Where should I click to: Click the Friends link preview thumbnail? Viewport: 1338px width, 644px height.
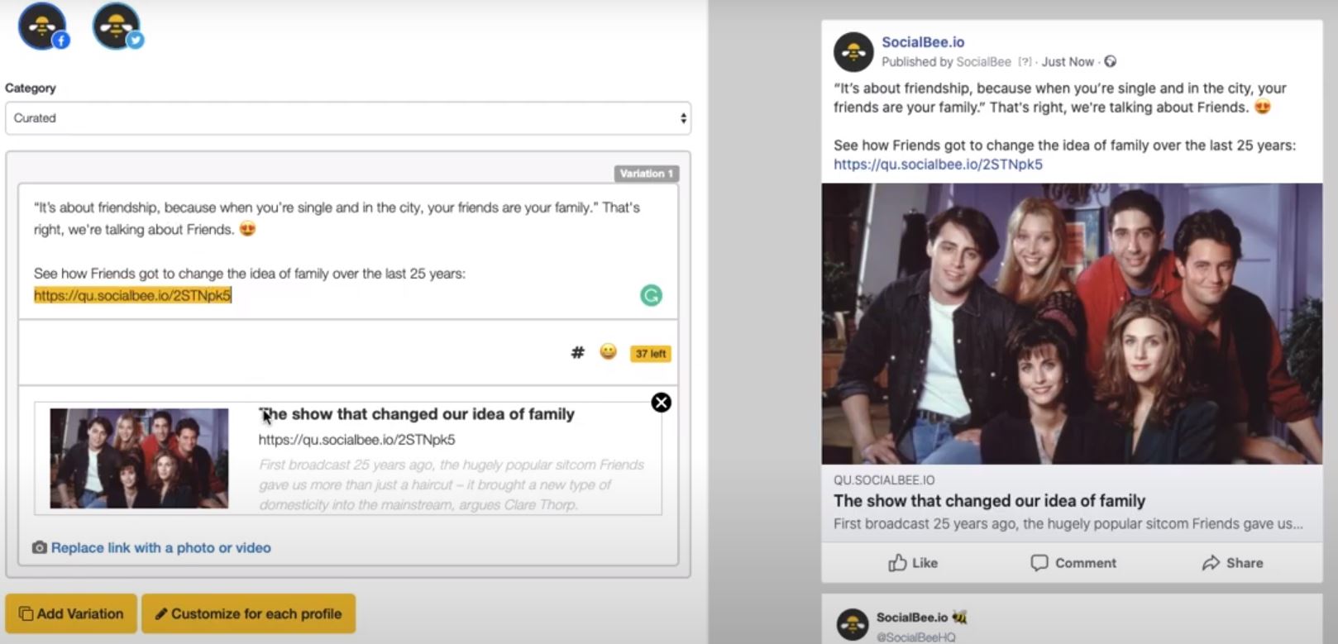[139, 458]
